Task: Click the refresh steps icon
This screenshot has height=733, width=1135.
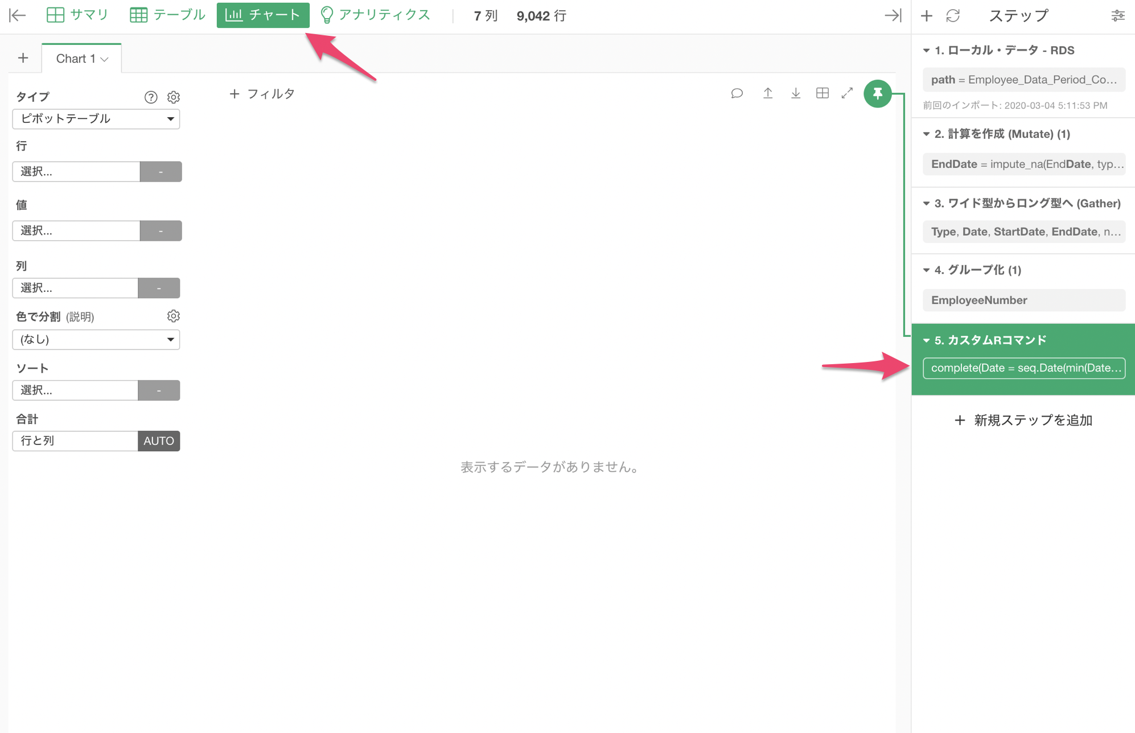Action: 953,16
